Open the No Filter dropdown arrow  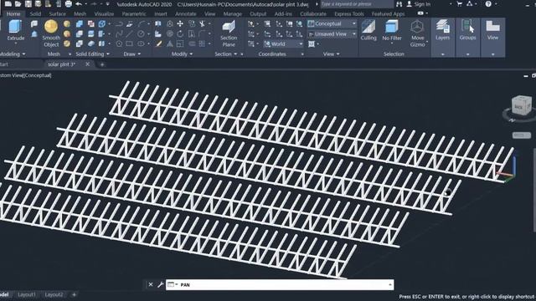tap(392, 43)
